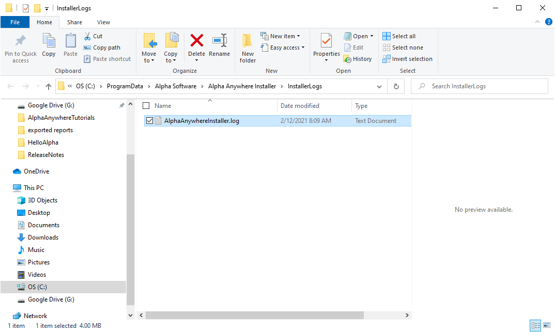Create a New folder
This screenshot has width=555, height=332.
tap(248, 48)
